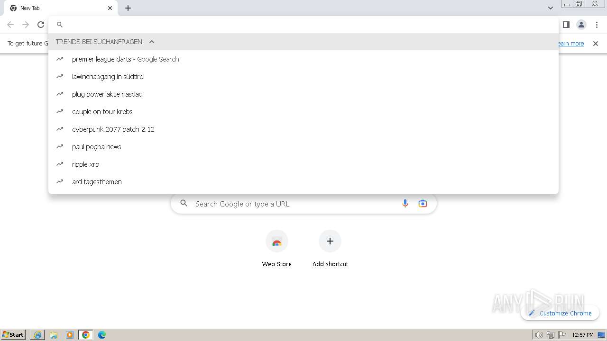Image resolution: width=607 pixels, height=341 pixels.
Task: Select suggestion couple on tour krebs
Action: [303, 112]
